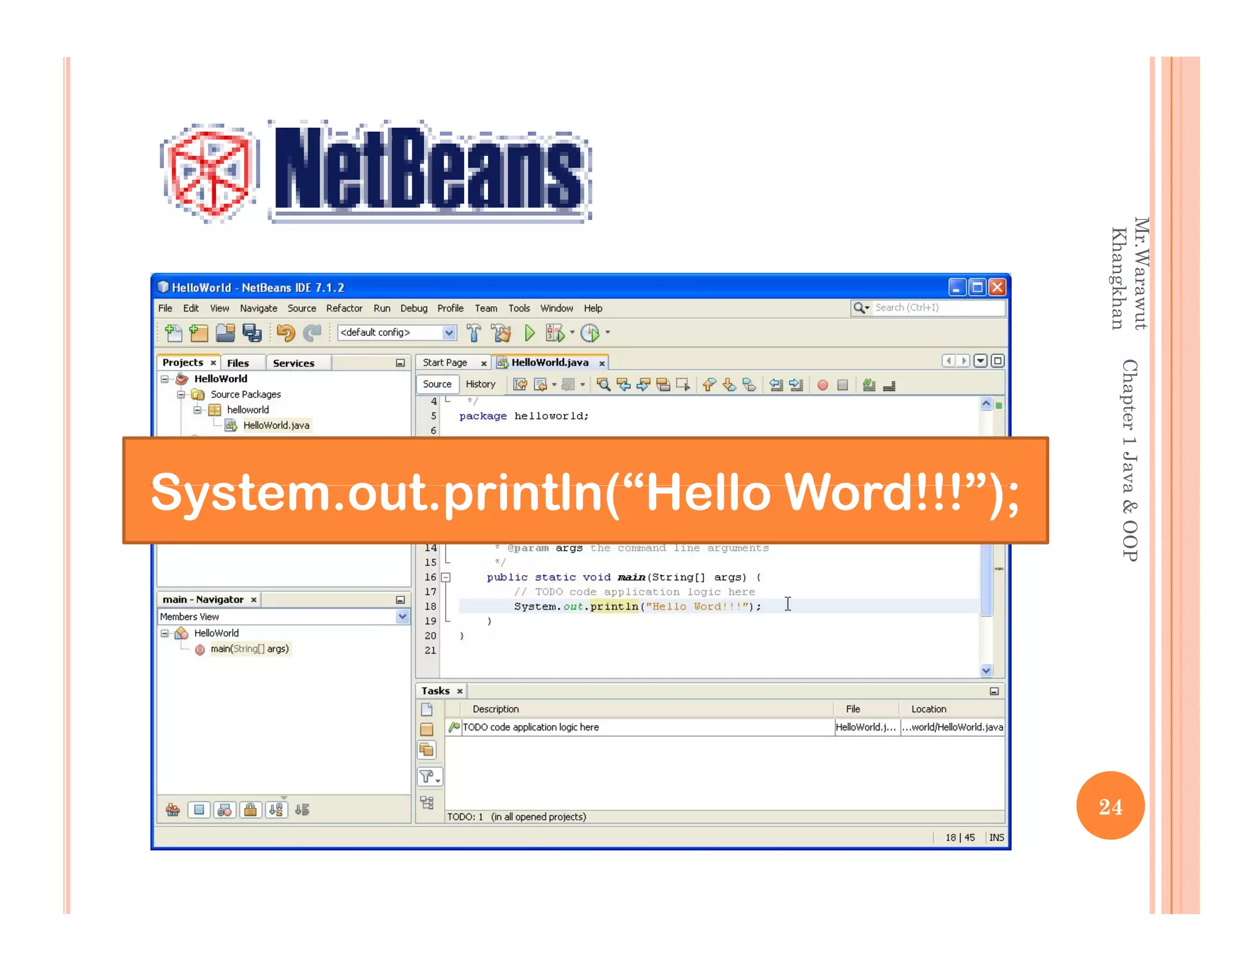Collapse the helloworld package node
Viewport: 1257px width, 971px height.
coord(197,410)
